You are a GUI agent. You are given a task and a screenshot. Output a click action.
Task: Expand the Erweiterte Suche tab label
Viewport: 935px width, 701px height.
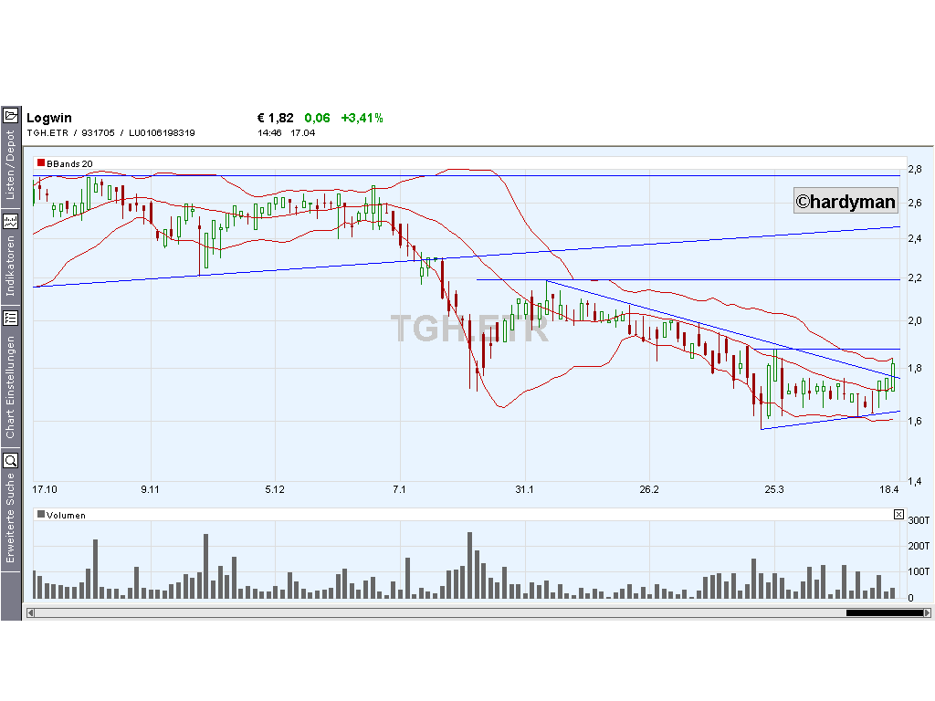(x=11, y=517)
